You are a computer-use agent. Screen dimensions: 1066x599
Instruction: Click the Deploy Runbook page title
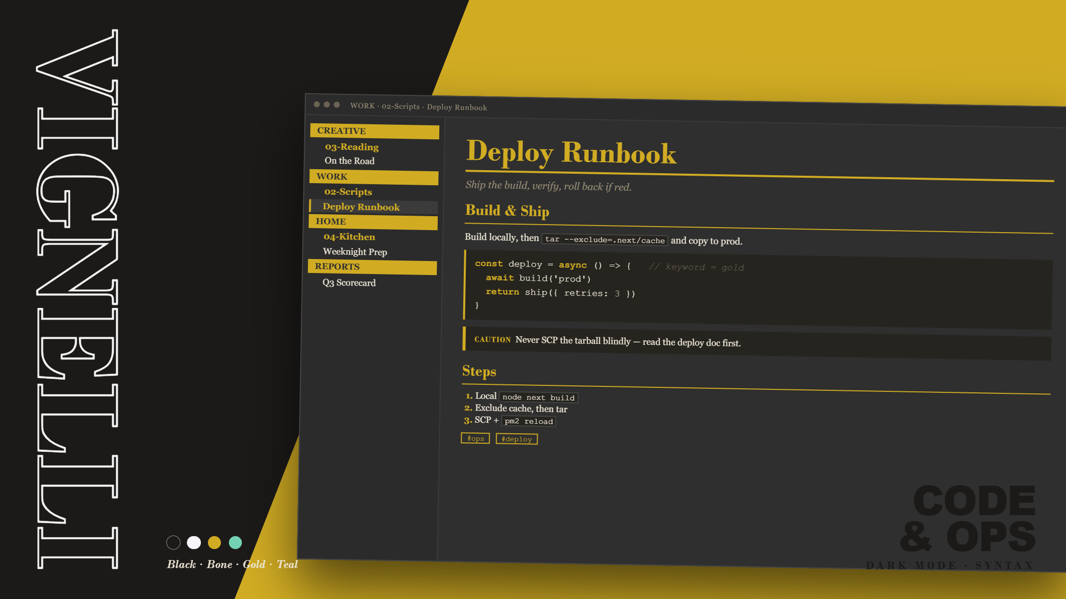click(571, 152)
